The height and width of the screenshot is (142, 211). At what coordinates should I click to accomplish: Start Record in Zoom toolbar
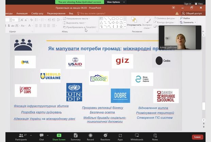(91, 137)
